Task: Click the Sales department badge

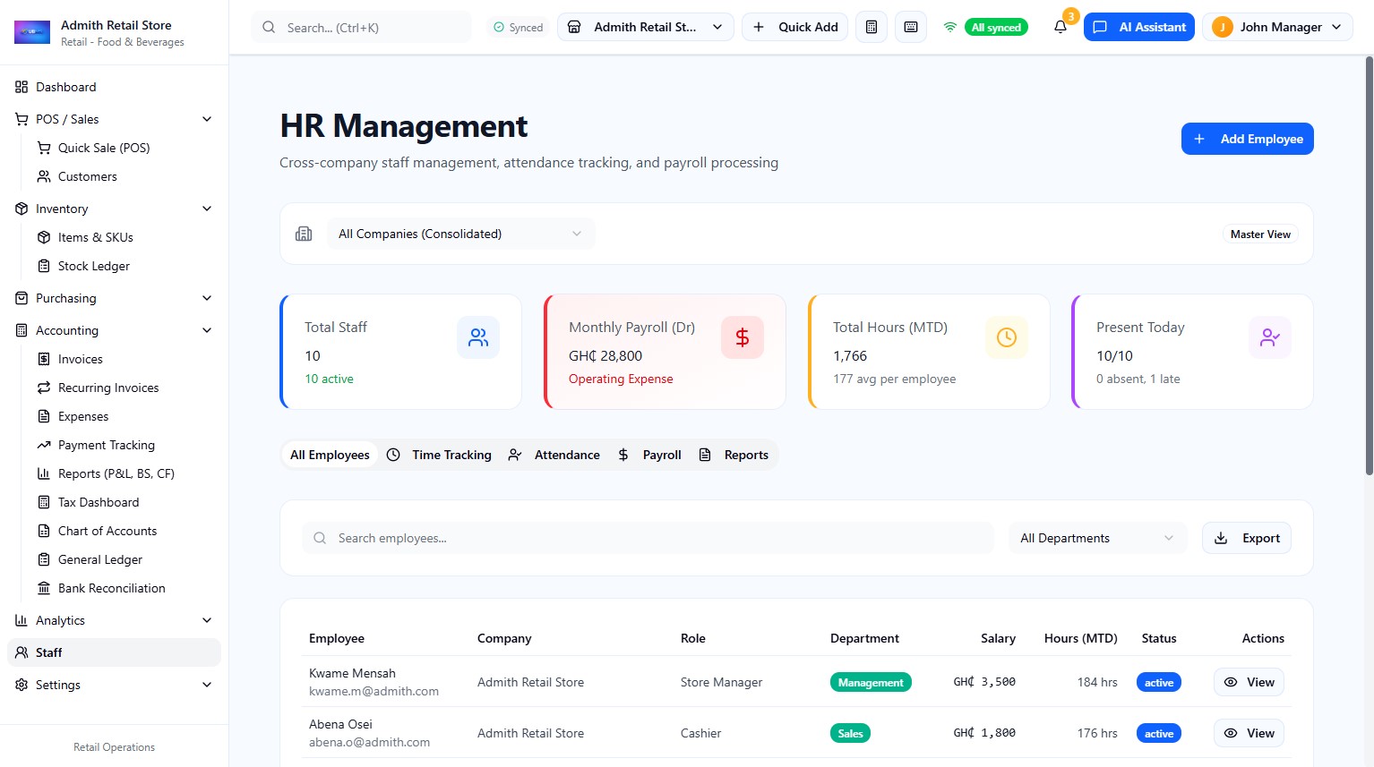Action: 850,733
